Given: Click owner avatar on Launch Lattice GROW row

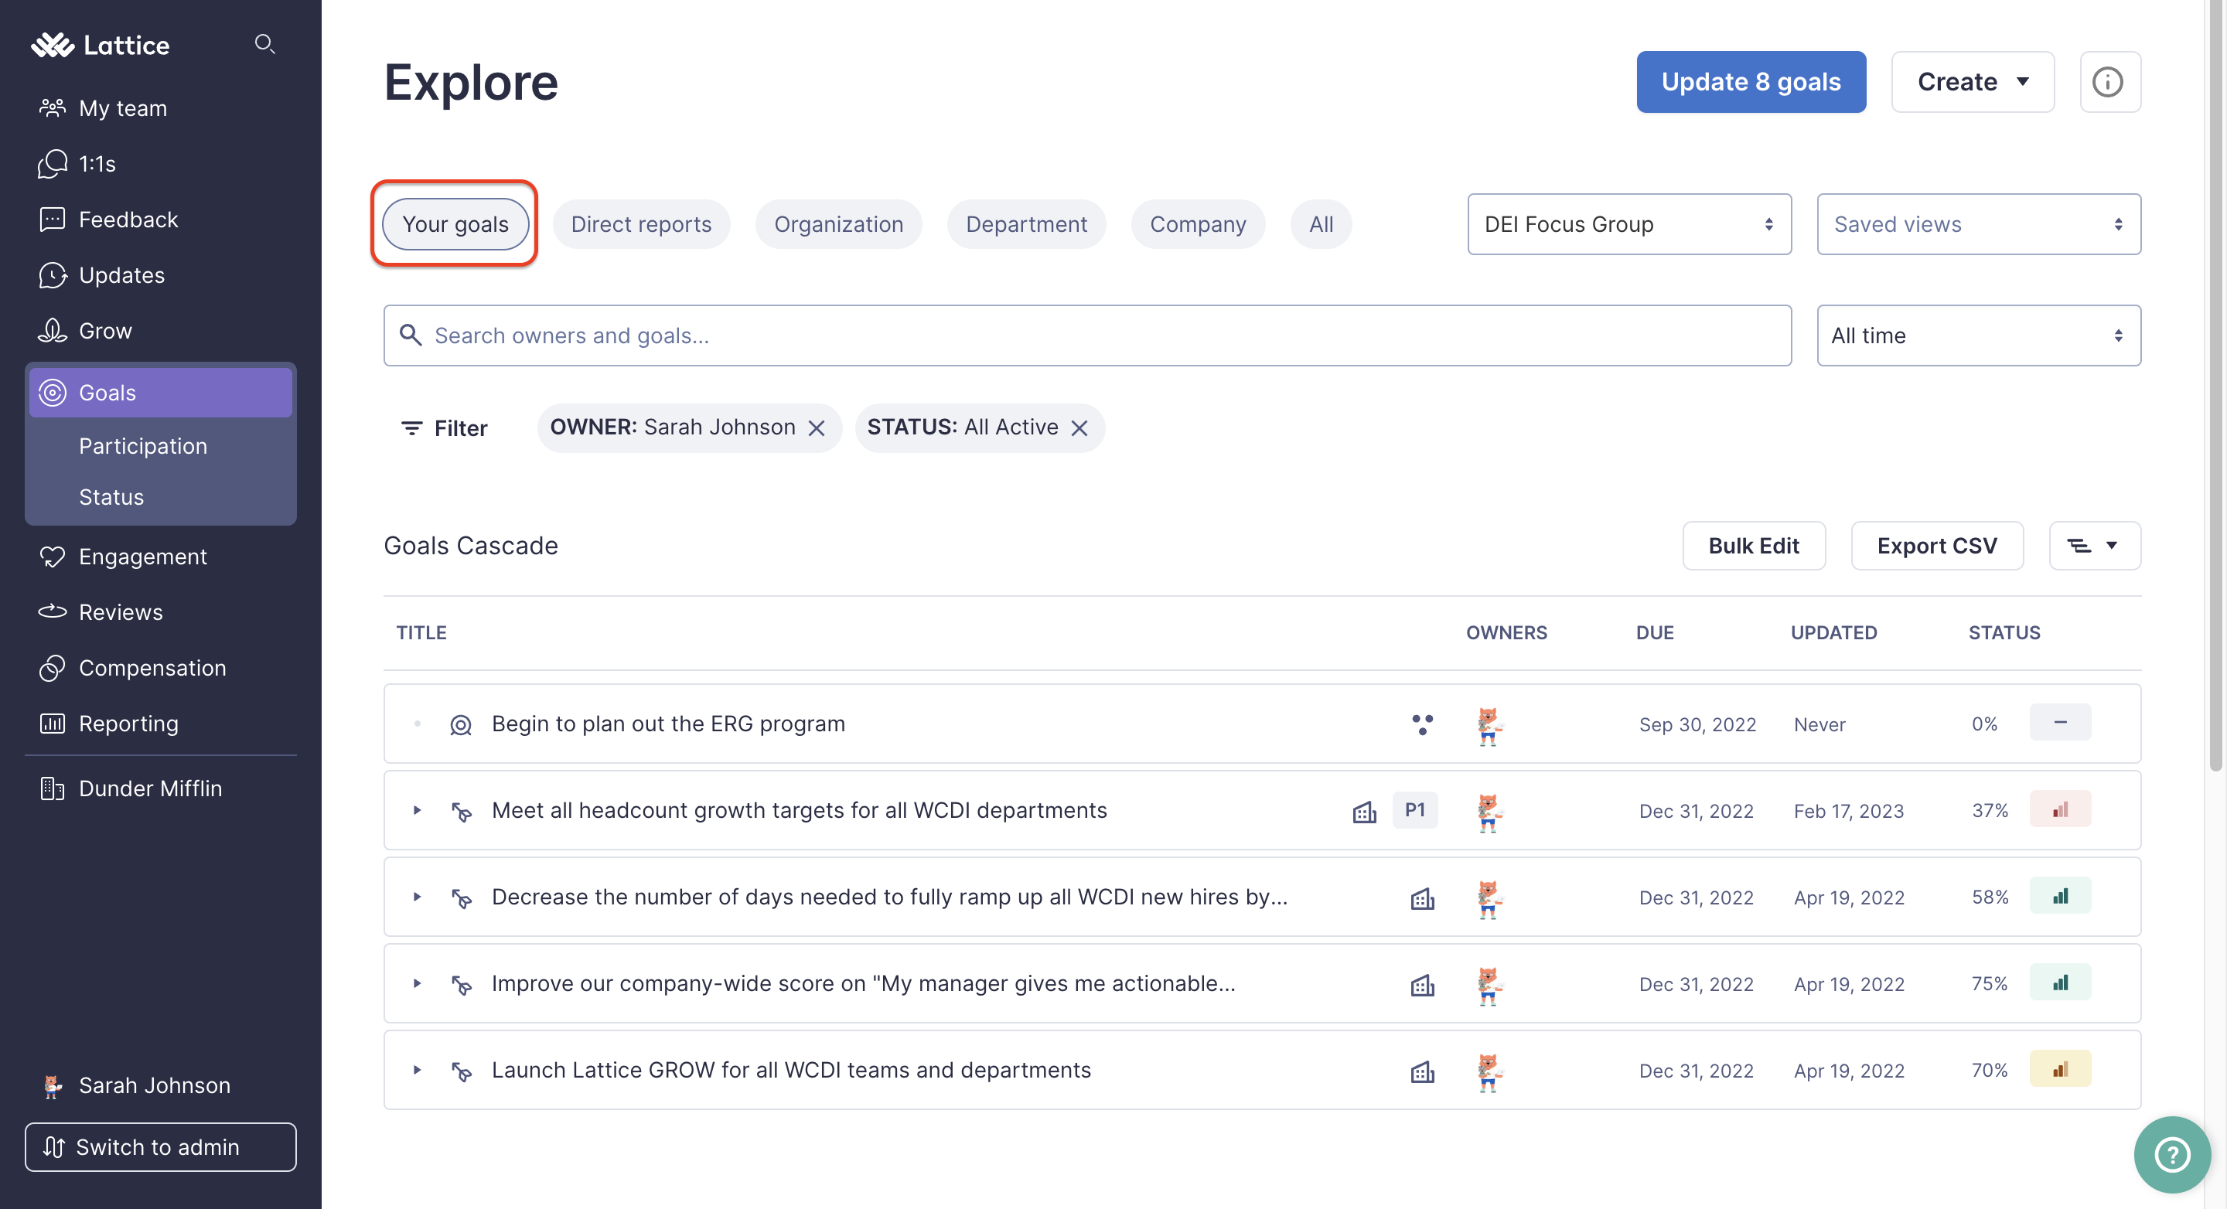Looking at the screenshot, I should point(1488,1071).
